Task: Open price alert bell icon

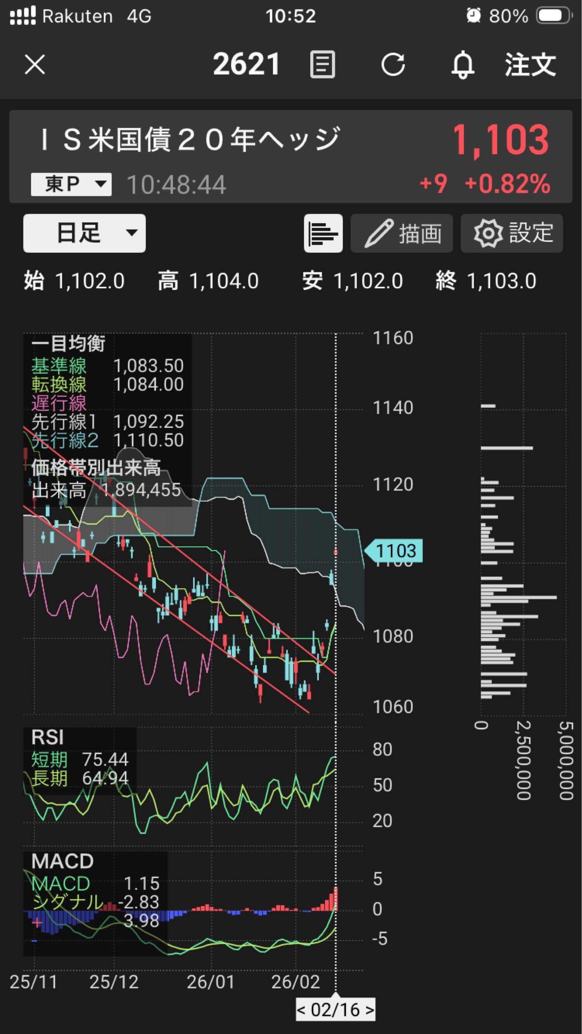Action: click(x=463, y=65)
